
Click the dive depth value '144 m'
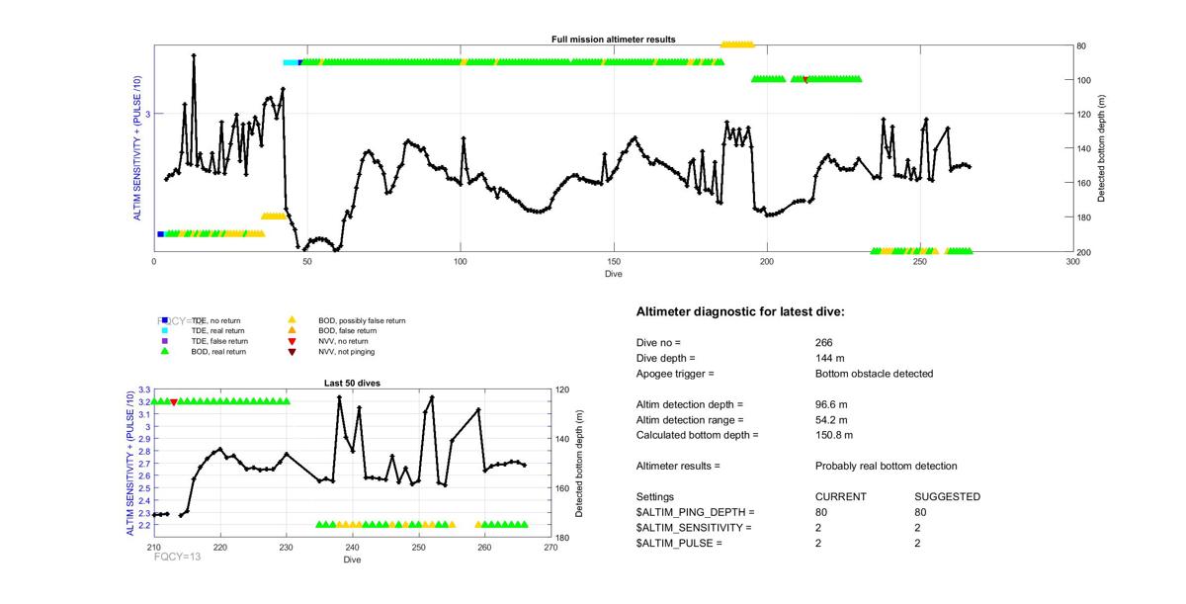pyautogui.click(x=831, y=358)
